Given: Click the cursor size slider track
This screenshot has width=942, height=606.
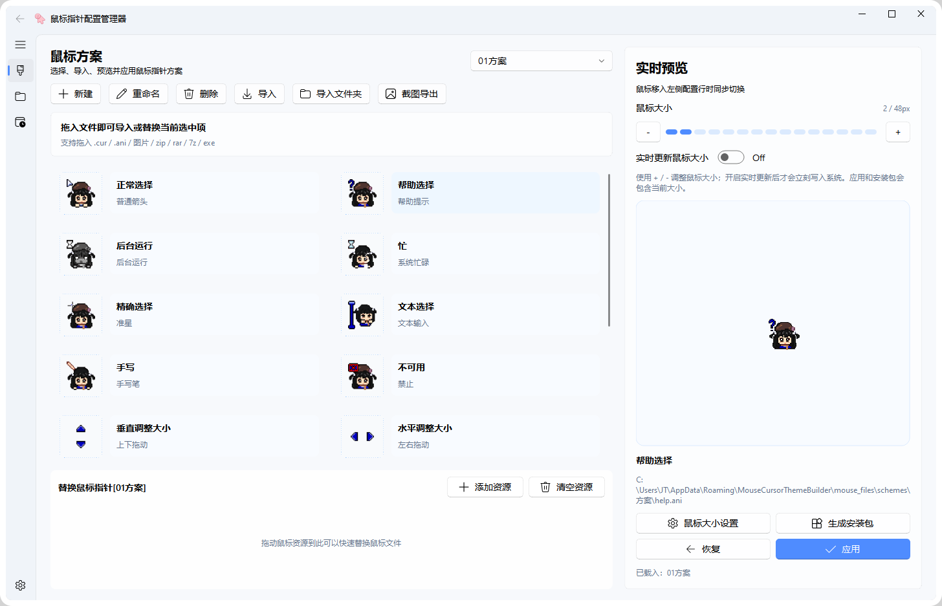Looking at the screenshot, I should tap(771, 132).
